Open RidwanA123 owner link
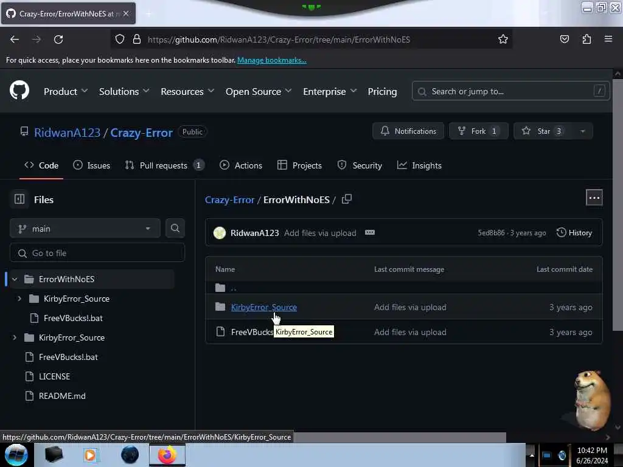 [67, 132]
